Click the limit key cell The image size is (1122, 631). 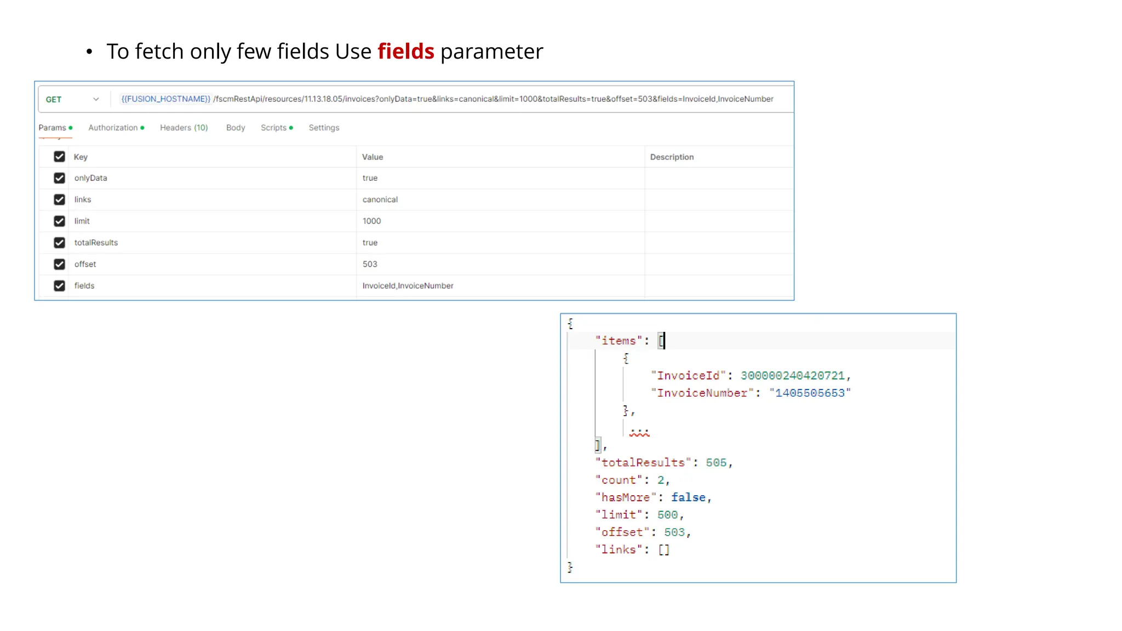click(213, 221)
